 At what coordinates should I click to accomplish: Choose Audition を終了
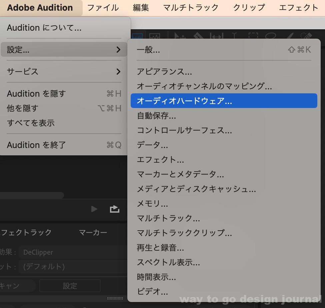pyautogui.click(x=64, y=145)
